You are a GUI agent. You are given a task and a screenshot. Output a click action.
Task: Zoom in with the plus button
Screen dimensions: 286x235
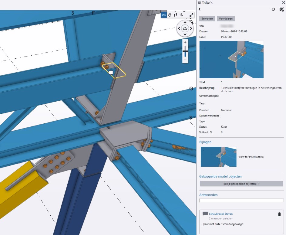click(185, 42)
